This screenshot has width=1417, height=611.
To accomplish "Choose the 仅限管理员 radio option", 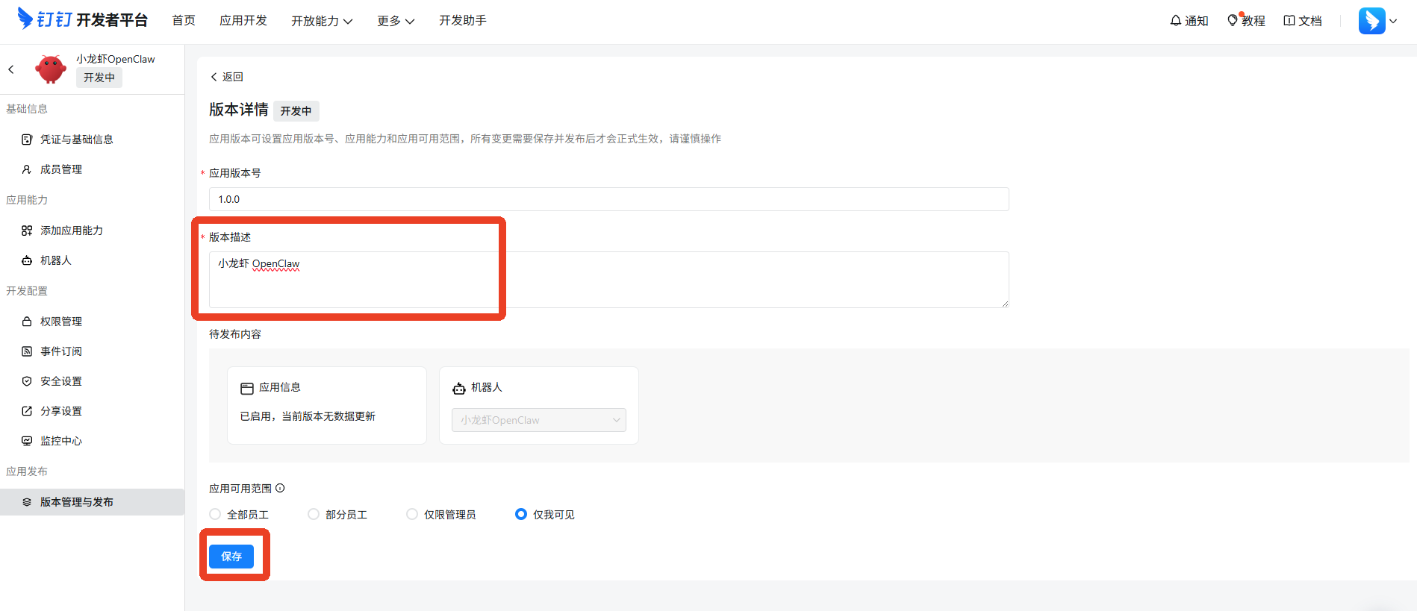I will (x=412, y=514).
